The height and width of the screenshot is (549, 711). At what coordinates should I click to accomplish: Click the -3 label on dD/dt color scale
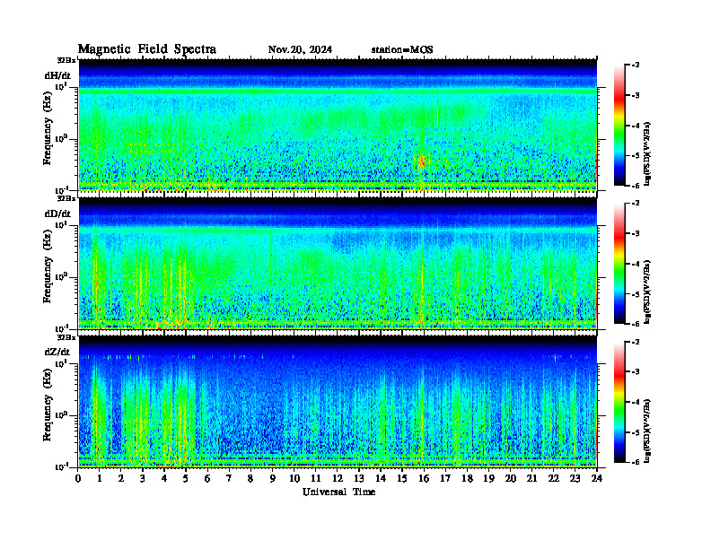pos(636,234)
